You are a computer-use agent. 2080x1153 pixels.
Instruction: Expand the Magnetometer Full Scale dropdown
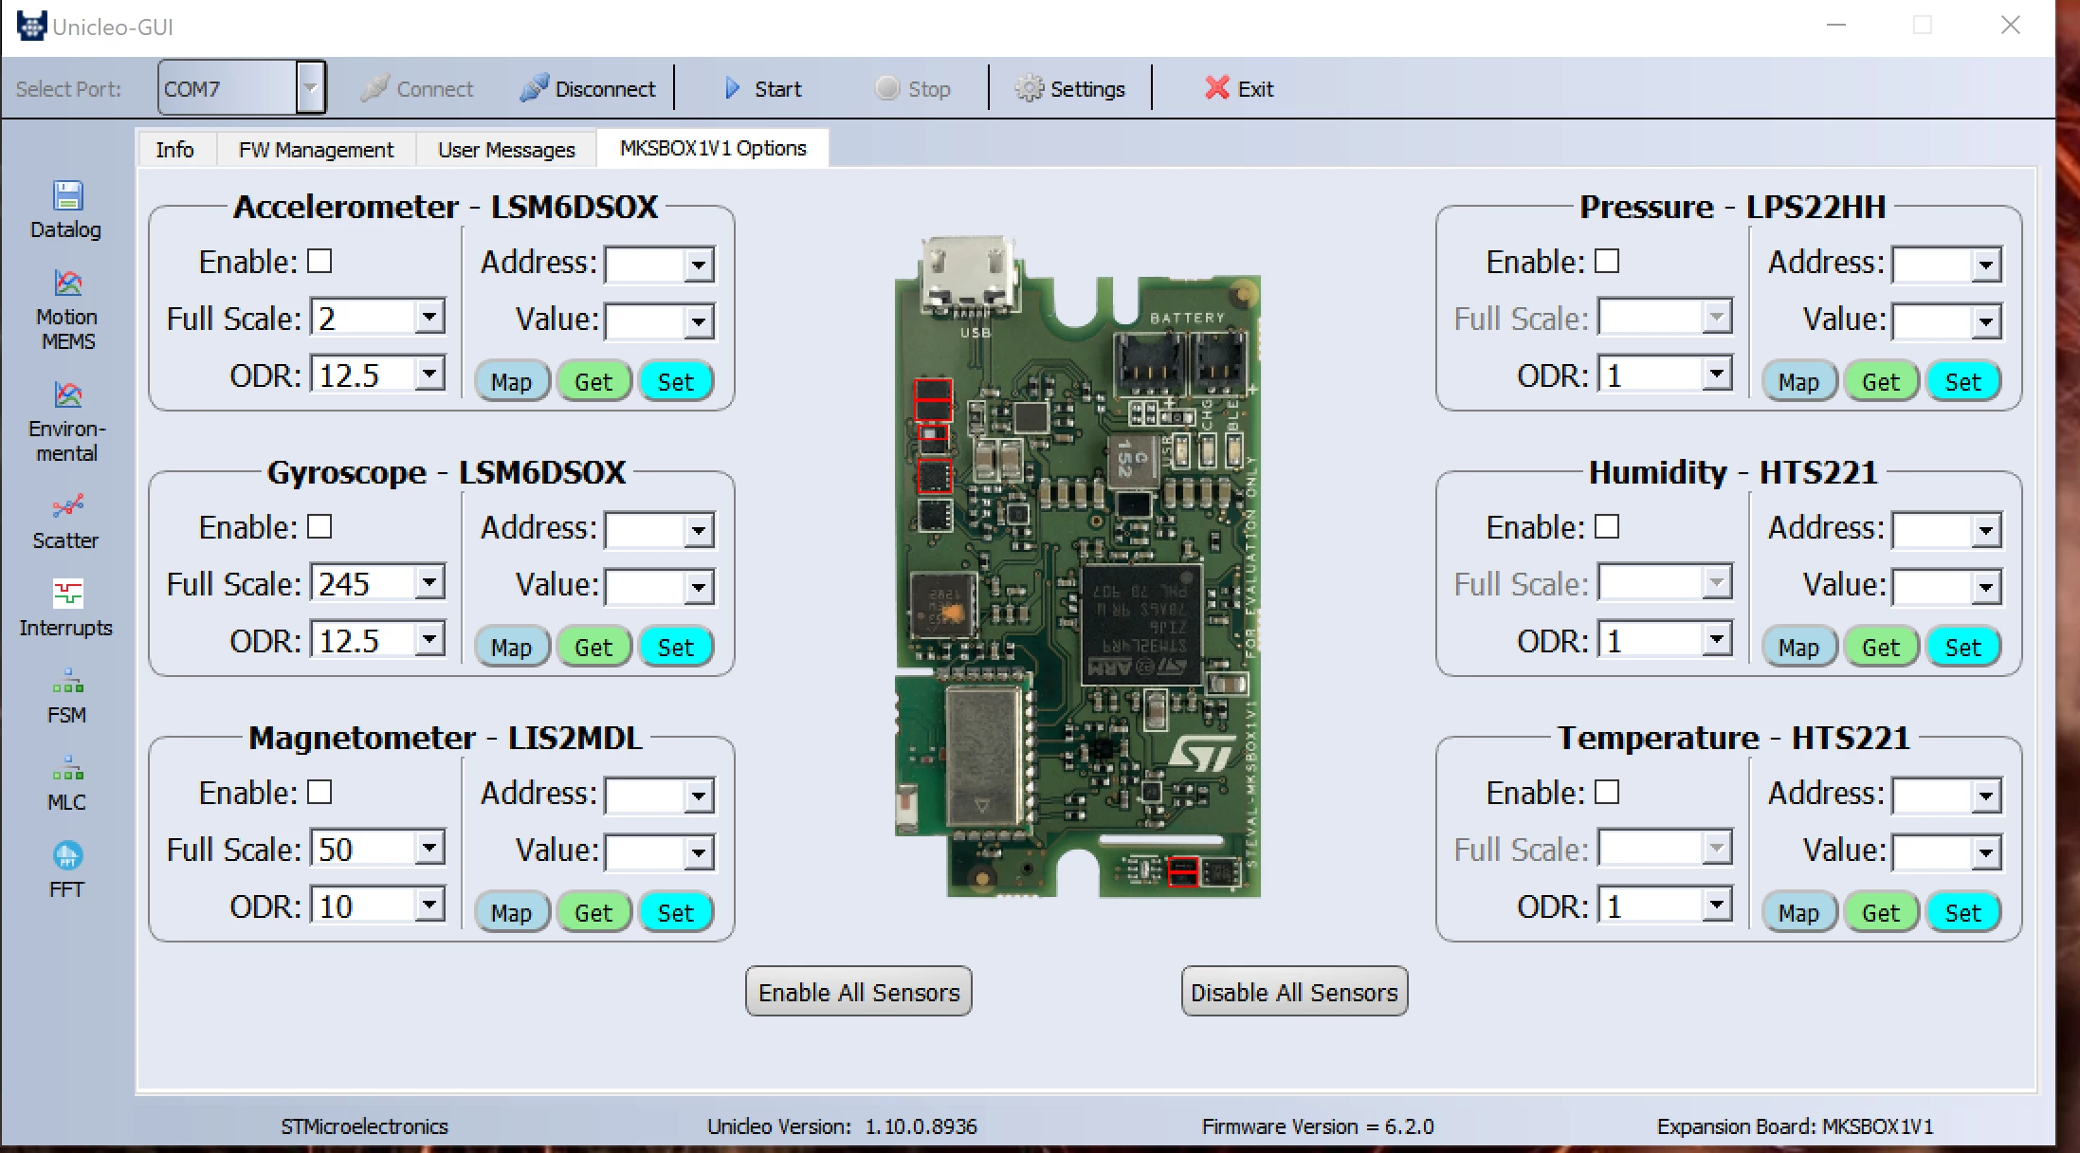429,848
